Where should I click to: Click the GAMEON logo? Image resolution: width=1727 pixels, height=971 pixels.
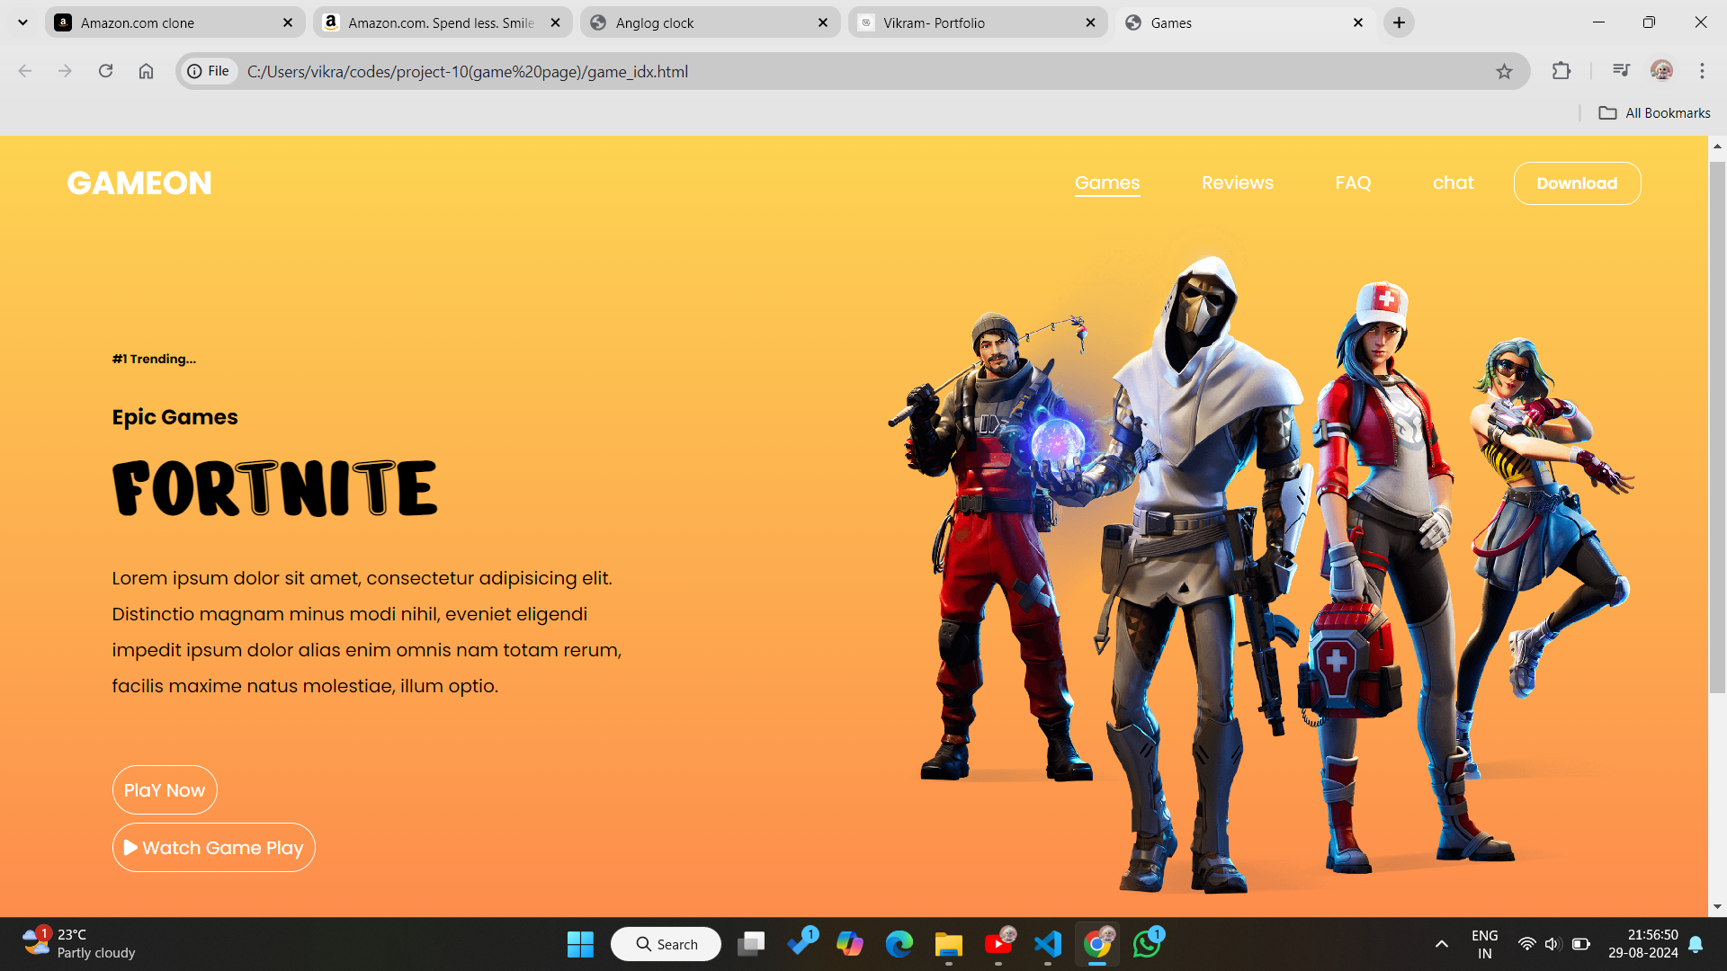tap(139, 183)
